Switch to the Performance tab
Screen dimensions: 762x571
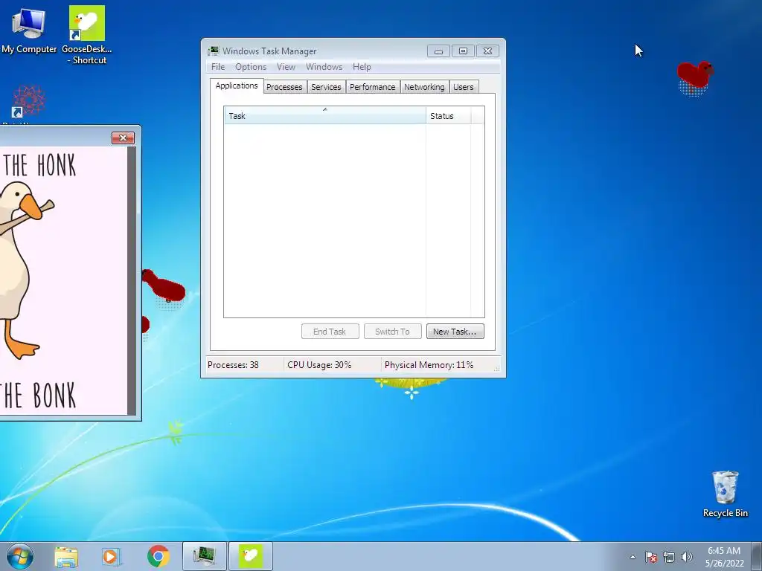coord(372,87)
